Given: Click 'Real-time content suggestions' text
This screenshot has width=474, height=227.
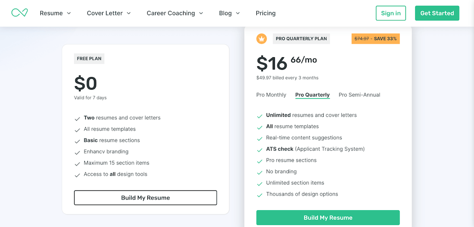Looking at the screenshot, I should pos(304,137).
